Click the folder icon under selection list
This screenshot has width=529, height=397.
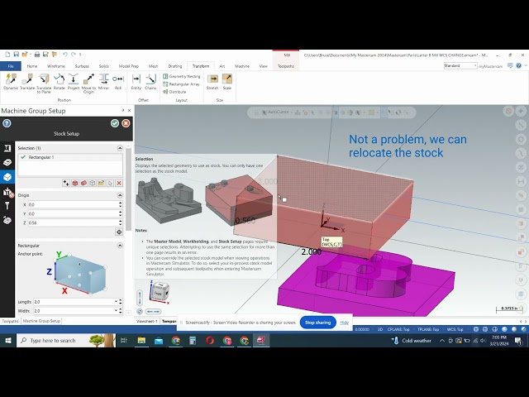(x=101, y=183)
